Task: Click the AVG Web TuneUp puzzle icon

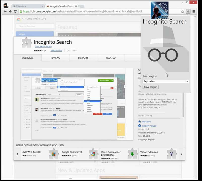Action: pos(54,154)
